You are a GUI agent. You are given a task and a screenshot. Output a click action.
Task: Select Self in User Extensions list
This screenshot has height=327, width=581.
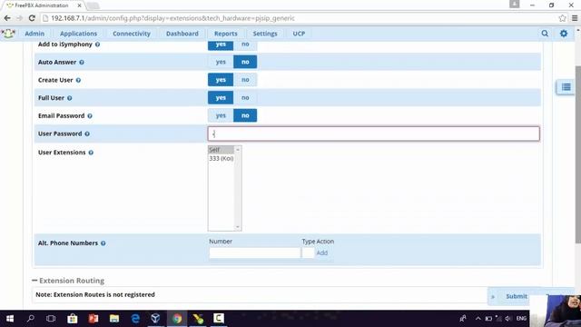[x=221, y=150]
